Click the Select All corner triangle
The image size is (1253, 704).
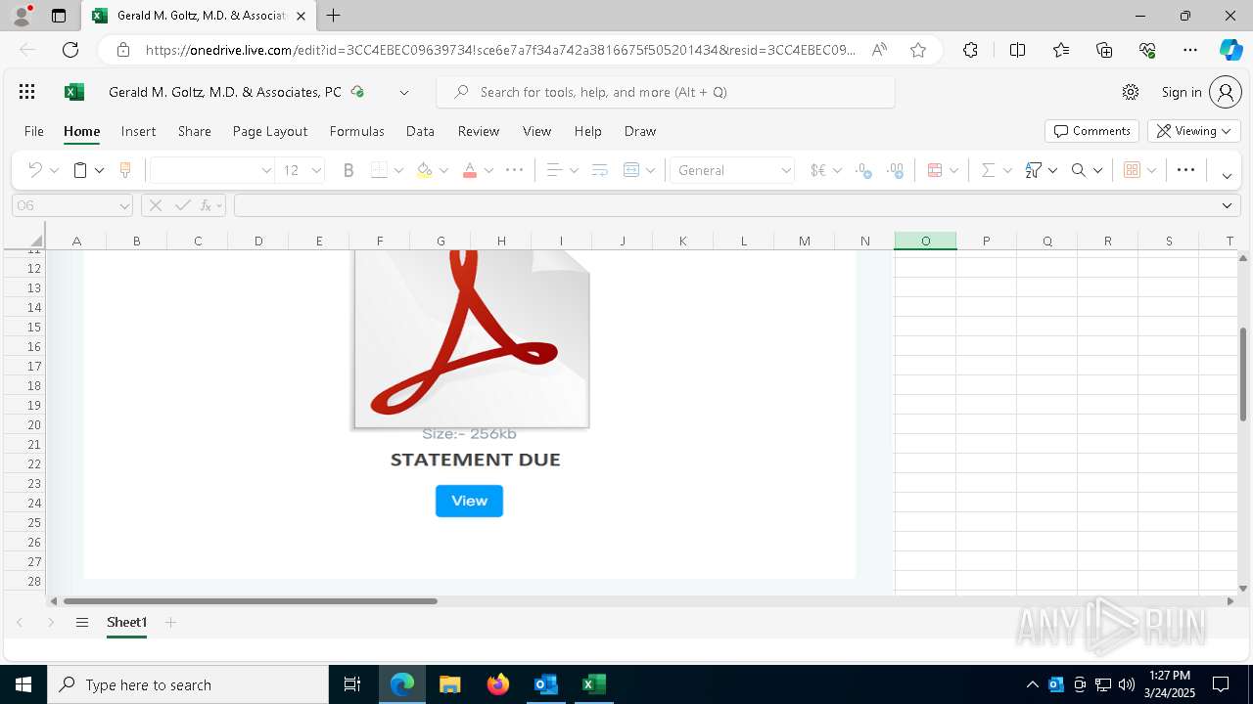[36, 241]
